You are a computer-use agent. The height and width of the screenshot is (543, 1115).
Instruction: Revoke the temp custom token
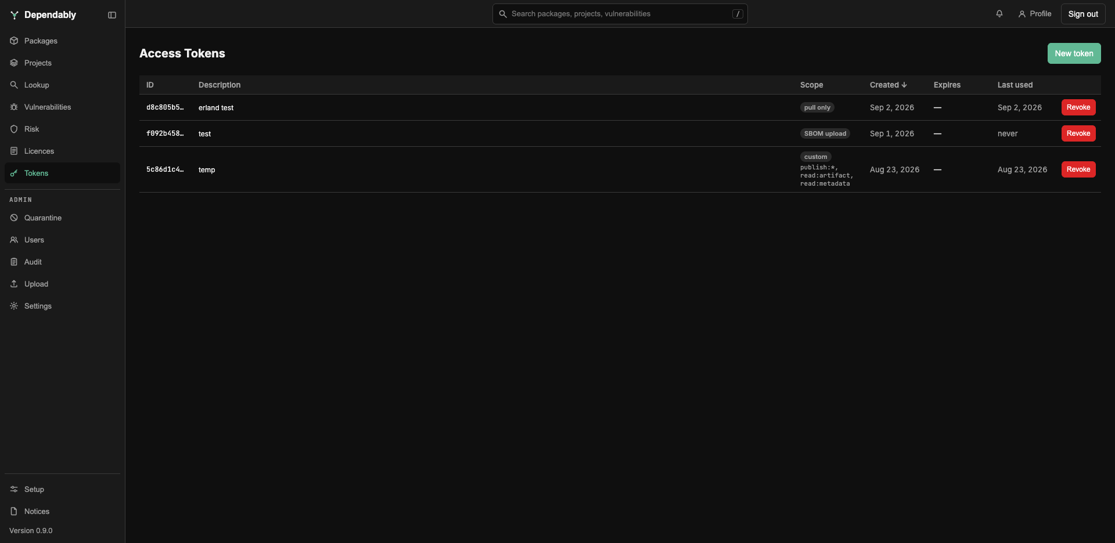point(1078,169)
